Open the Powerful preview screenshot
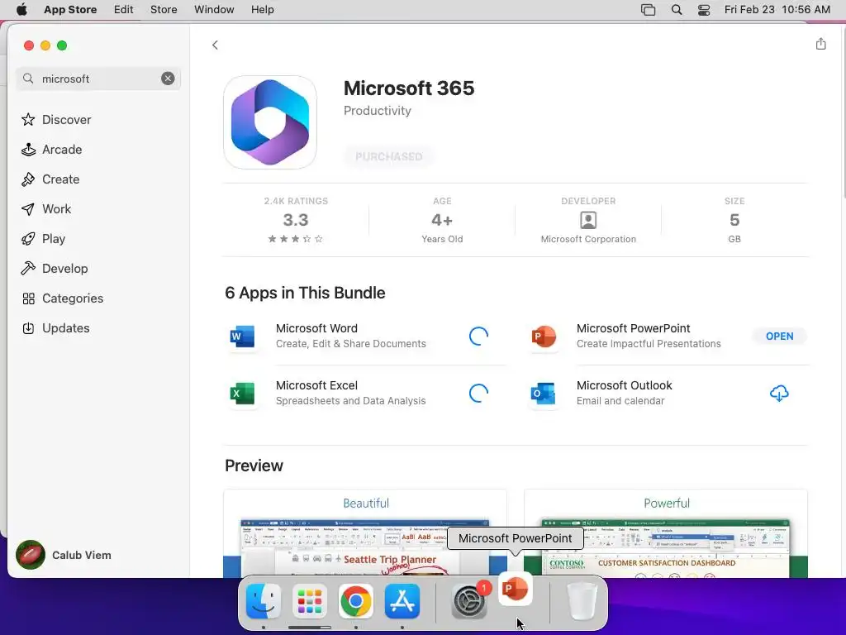846x635 pixels. [x=666, y=533]
